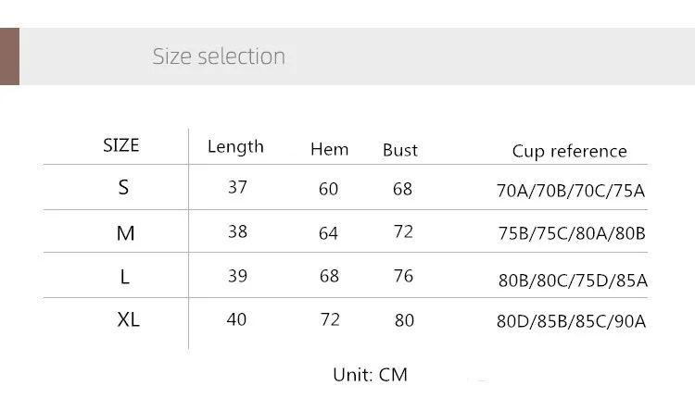Click length value 40 for XL

point(236,319)
